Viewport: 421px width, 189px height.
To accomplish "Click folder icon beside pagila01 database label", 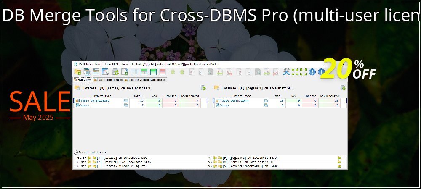I will pos(217,88).
